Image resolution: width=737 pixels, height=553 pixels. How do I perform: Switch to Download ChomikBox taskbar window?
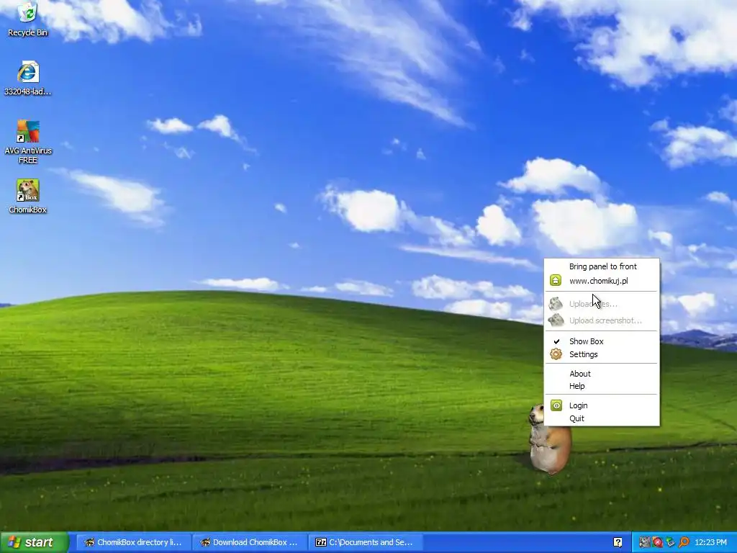tap(250, 542)
